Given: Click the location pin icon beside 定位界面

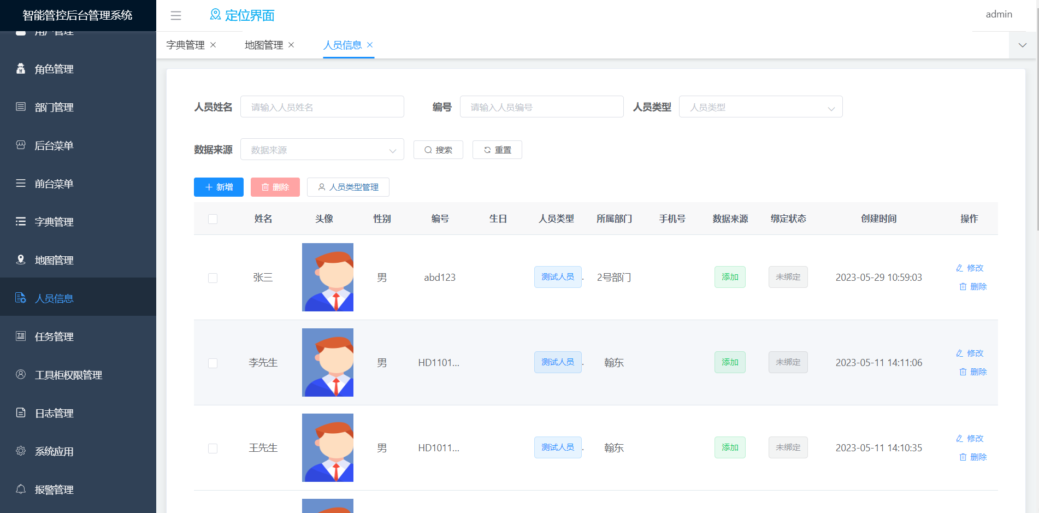Looking at the screenshot, I should (215, 15).
